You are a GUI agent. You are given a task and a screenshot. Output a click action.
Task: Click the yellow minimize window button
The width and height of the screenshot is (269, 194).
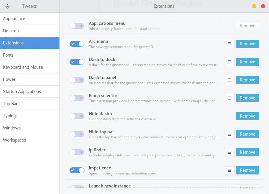pyautogui.click(x=254, y=6)
